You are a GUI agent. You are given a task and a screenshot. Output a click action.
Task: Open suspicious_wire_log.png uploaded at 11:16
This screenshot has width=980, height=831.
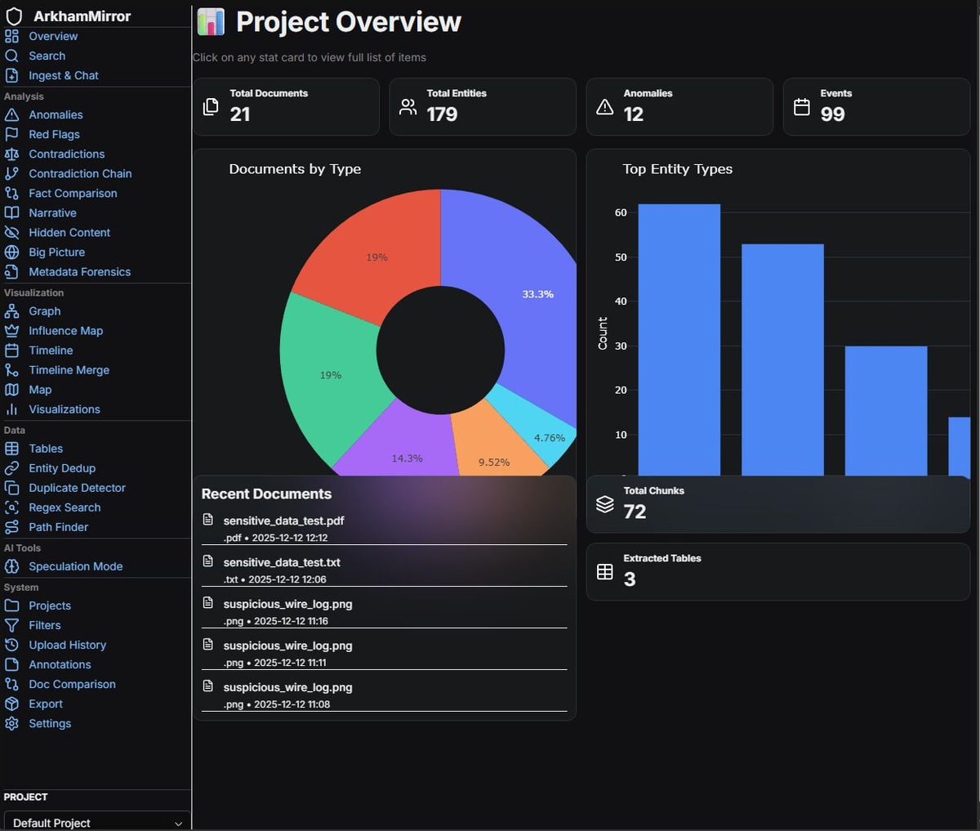pos(384,611)
